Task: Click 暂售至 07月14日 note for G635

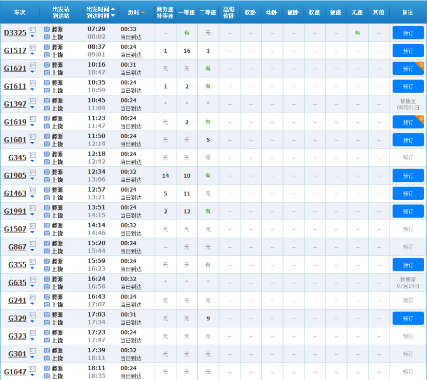Action: pos(408,283)
